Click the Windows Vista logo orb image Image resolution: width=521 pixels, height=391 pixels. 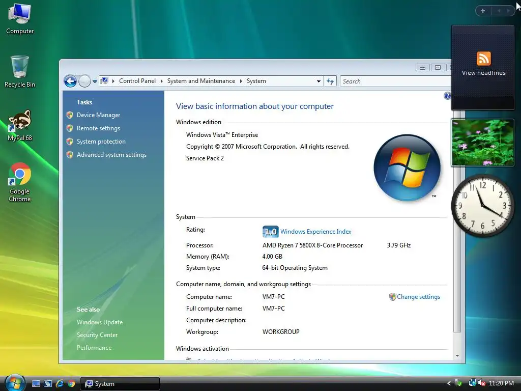407,167
